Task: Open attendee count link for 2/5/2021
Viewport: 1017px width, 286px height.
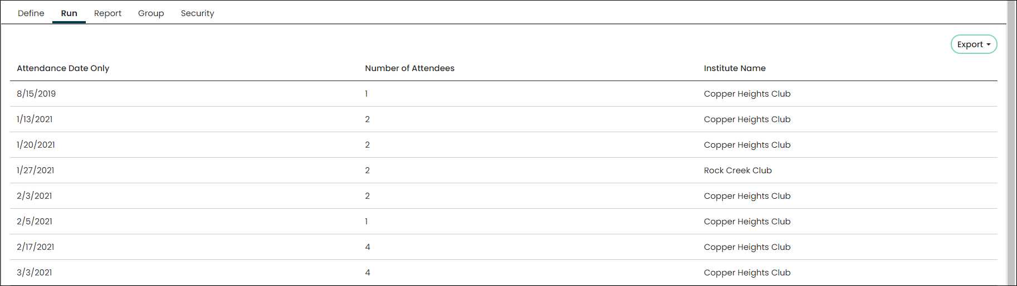Action: (x=366, y=222)
